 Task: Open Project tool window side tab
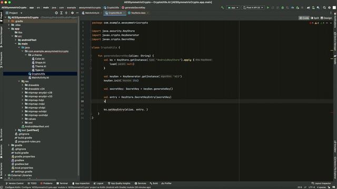click(1, 17)
